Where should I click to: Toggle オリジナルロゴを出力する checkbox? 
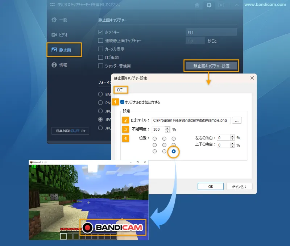122,102
